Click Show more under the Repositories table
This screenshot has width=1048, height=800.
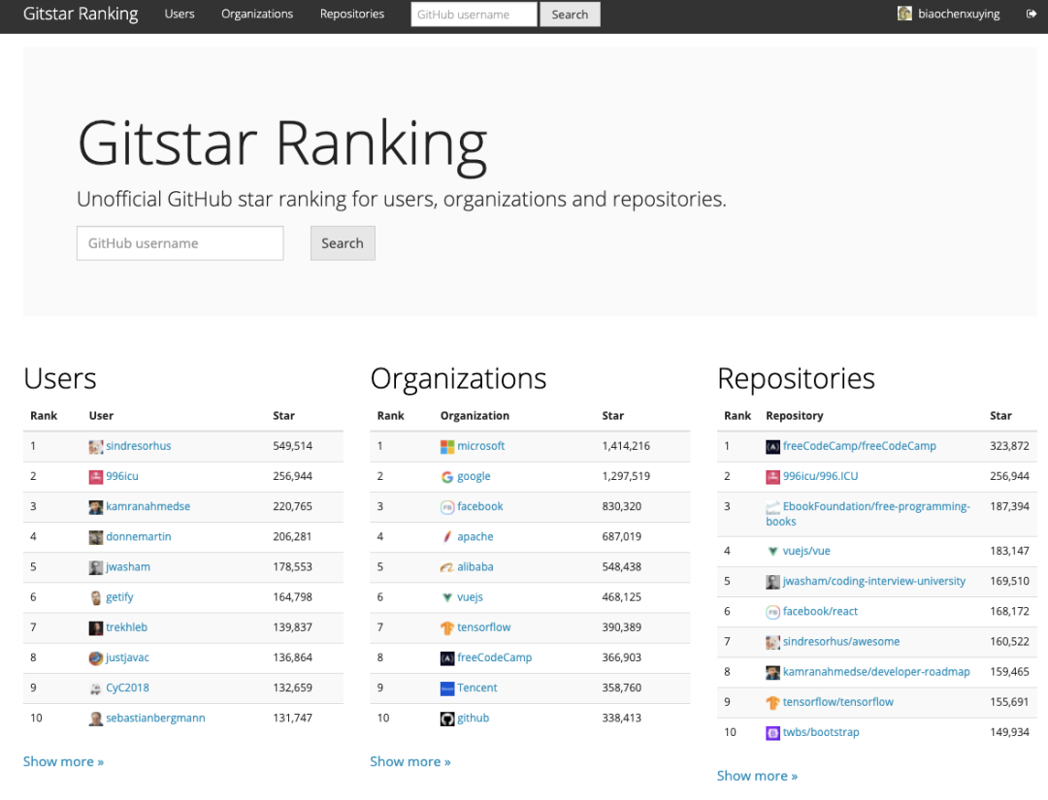pyautogui.click(x=757, y=776)
